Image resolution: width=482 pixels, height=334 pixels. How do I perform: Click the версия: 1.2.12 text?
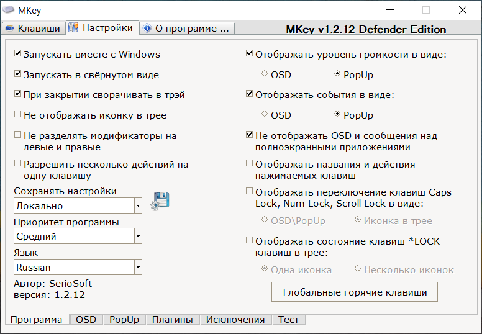49,295
